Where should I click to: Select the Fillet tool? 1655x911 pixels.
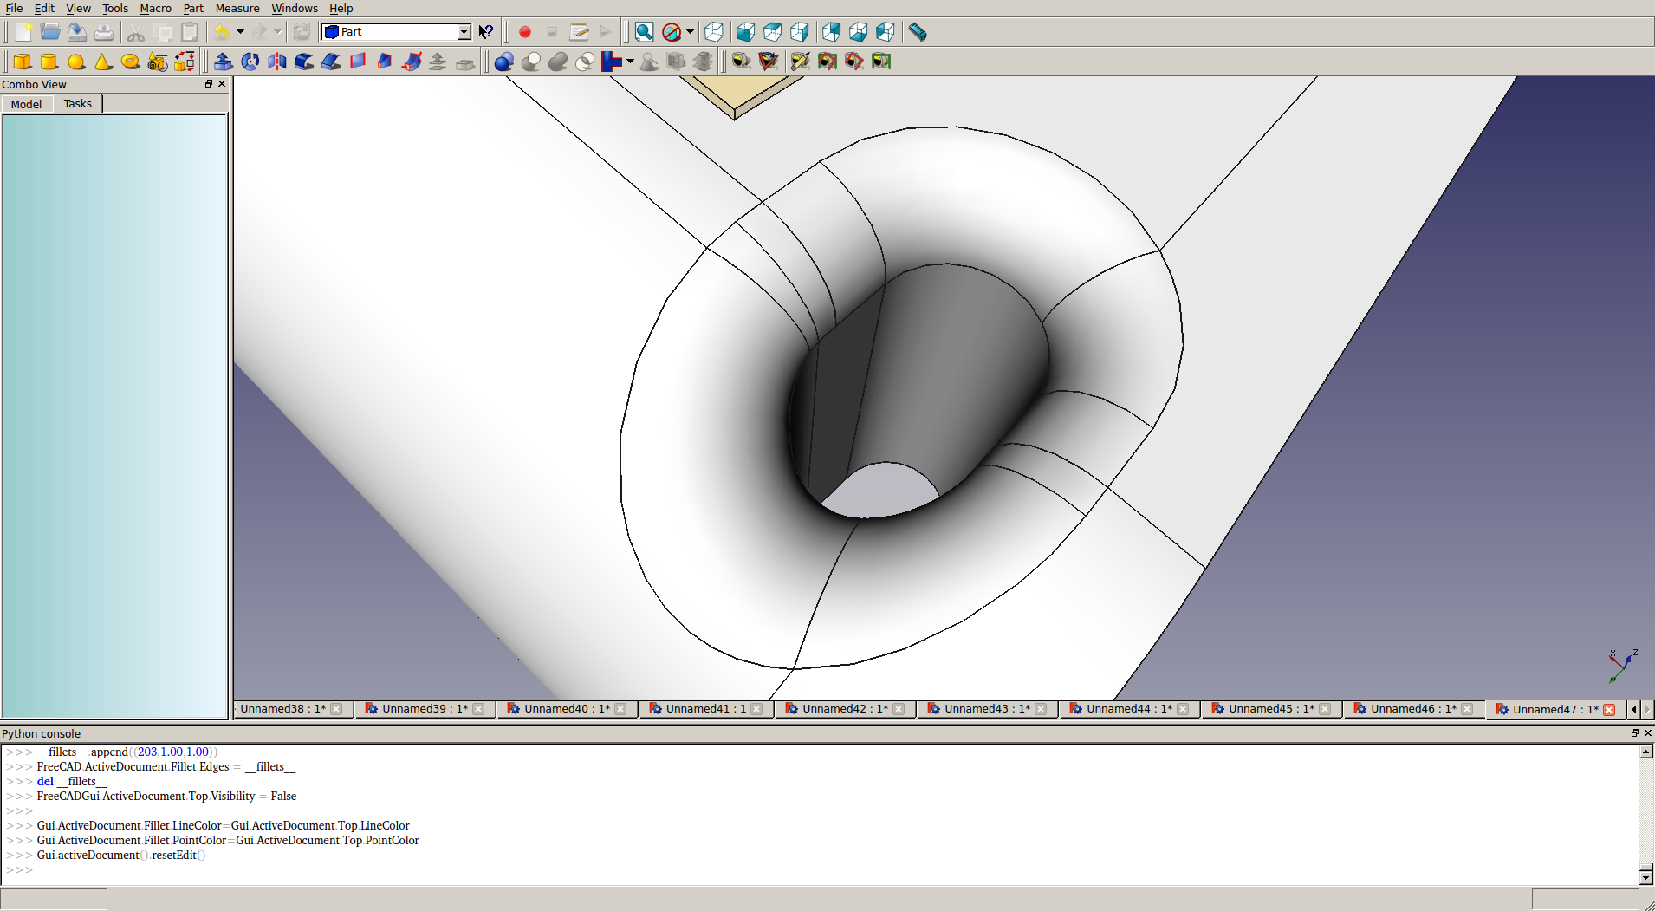tap(304, 62)
